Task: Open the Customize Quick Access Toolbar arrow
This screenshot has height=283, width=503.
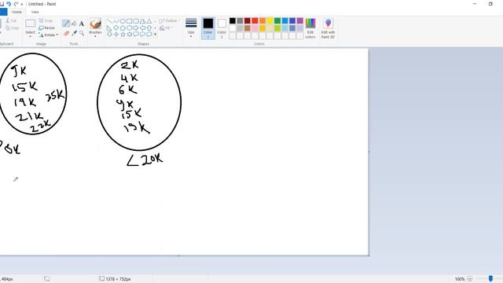Action: 22,4
